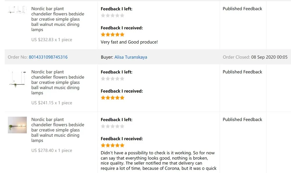Click the review text starting "Didn't have a possibility"
Screen dimensions: 291x173
point(158,161)
